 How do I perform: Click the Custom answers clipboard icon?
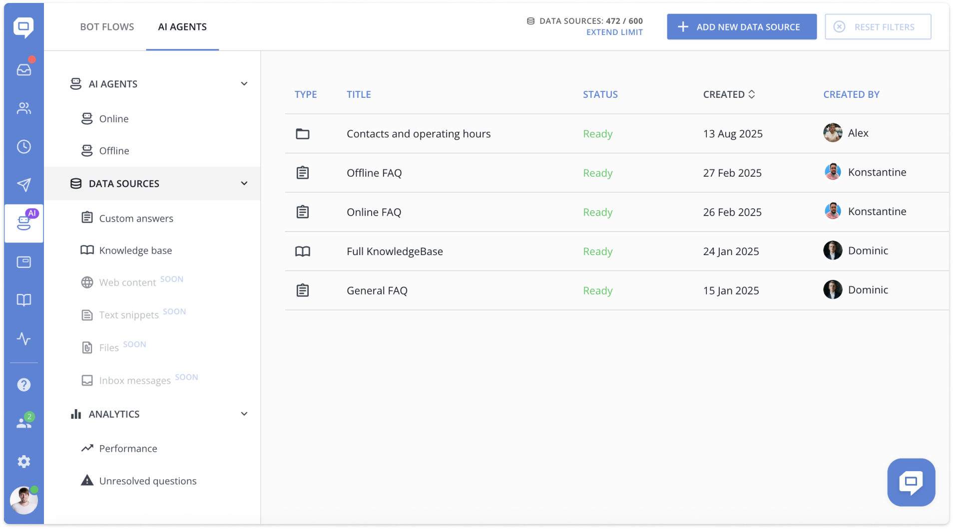(87, 218)
